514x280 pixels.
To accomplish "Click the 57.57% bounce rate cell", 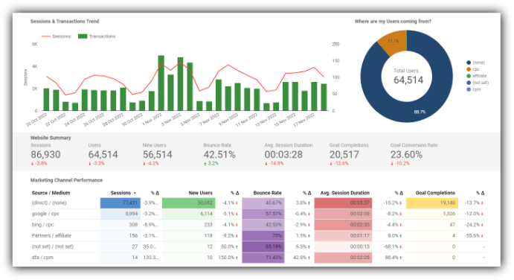I will [x=263, y=214].
